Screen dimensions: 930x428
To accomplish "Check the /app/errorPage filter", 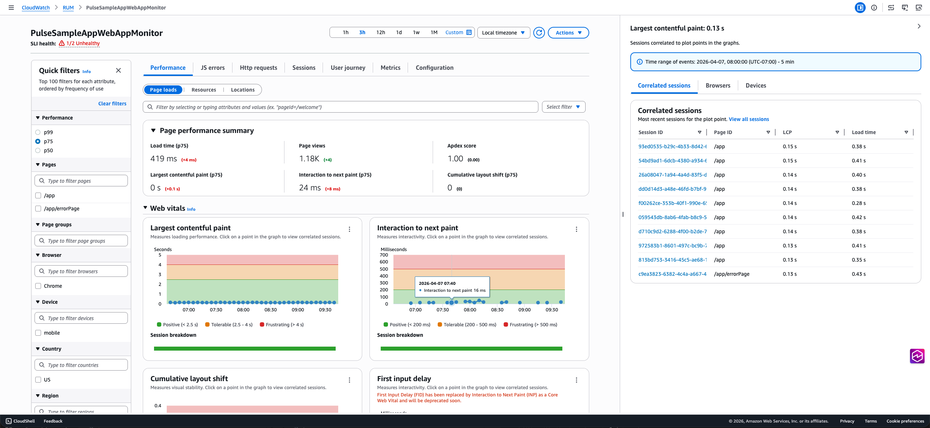I will click(x=38, y=209).
